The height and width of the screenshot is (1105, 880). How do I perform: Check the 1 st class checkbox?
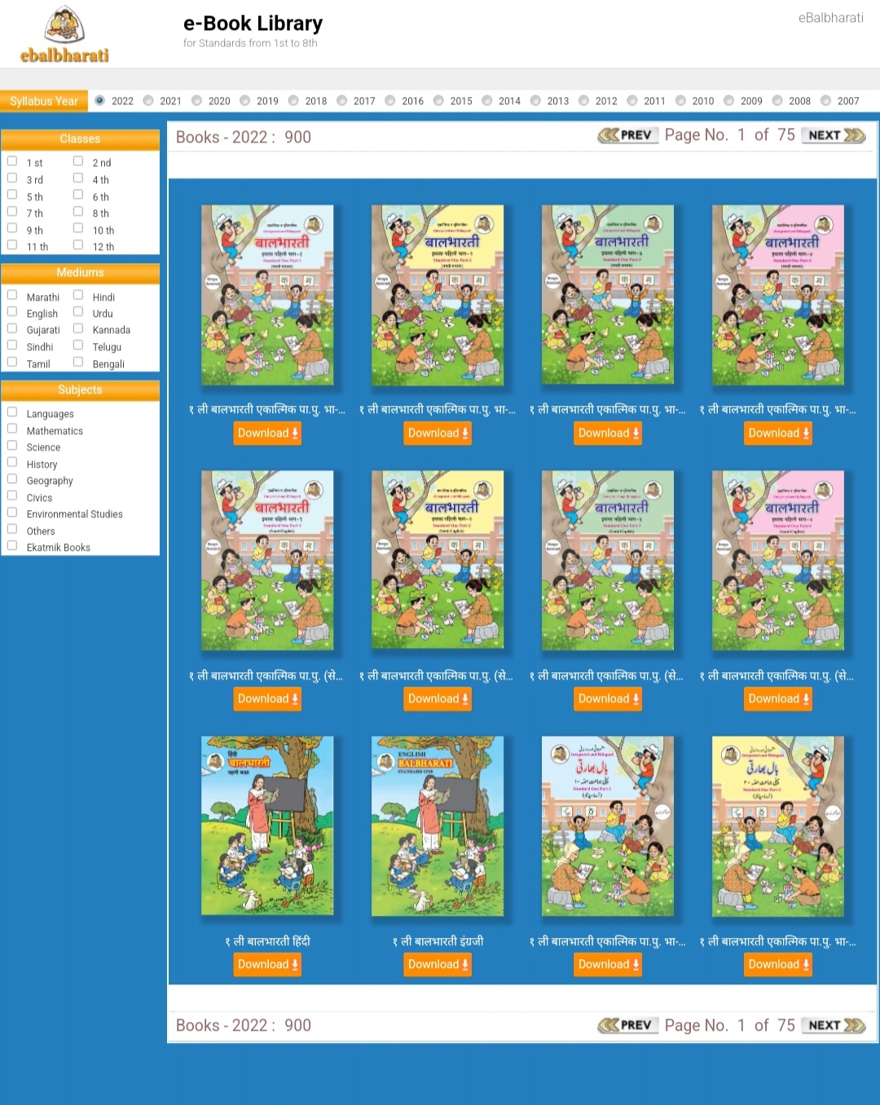pos(12,161)
